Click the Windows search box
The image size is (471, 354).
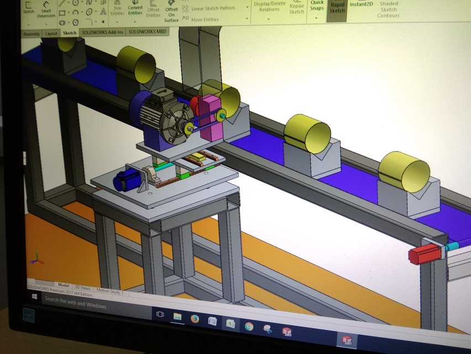[96, 305]
